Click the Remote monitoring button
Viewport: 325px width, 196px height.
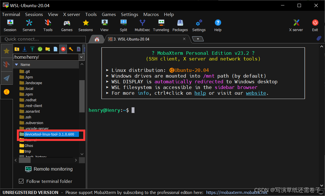click(x=49, y=169)
